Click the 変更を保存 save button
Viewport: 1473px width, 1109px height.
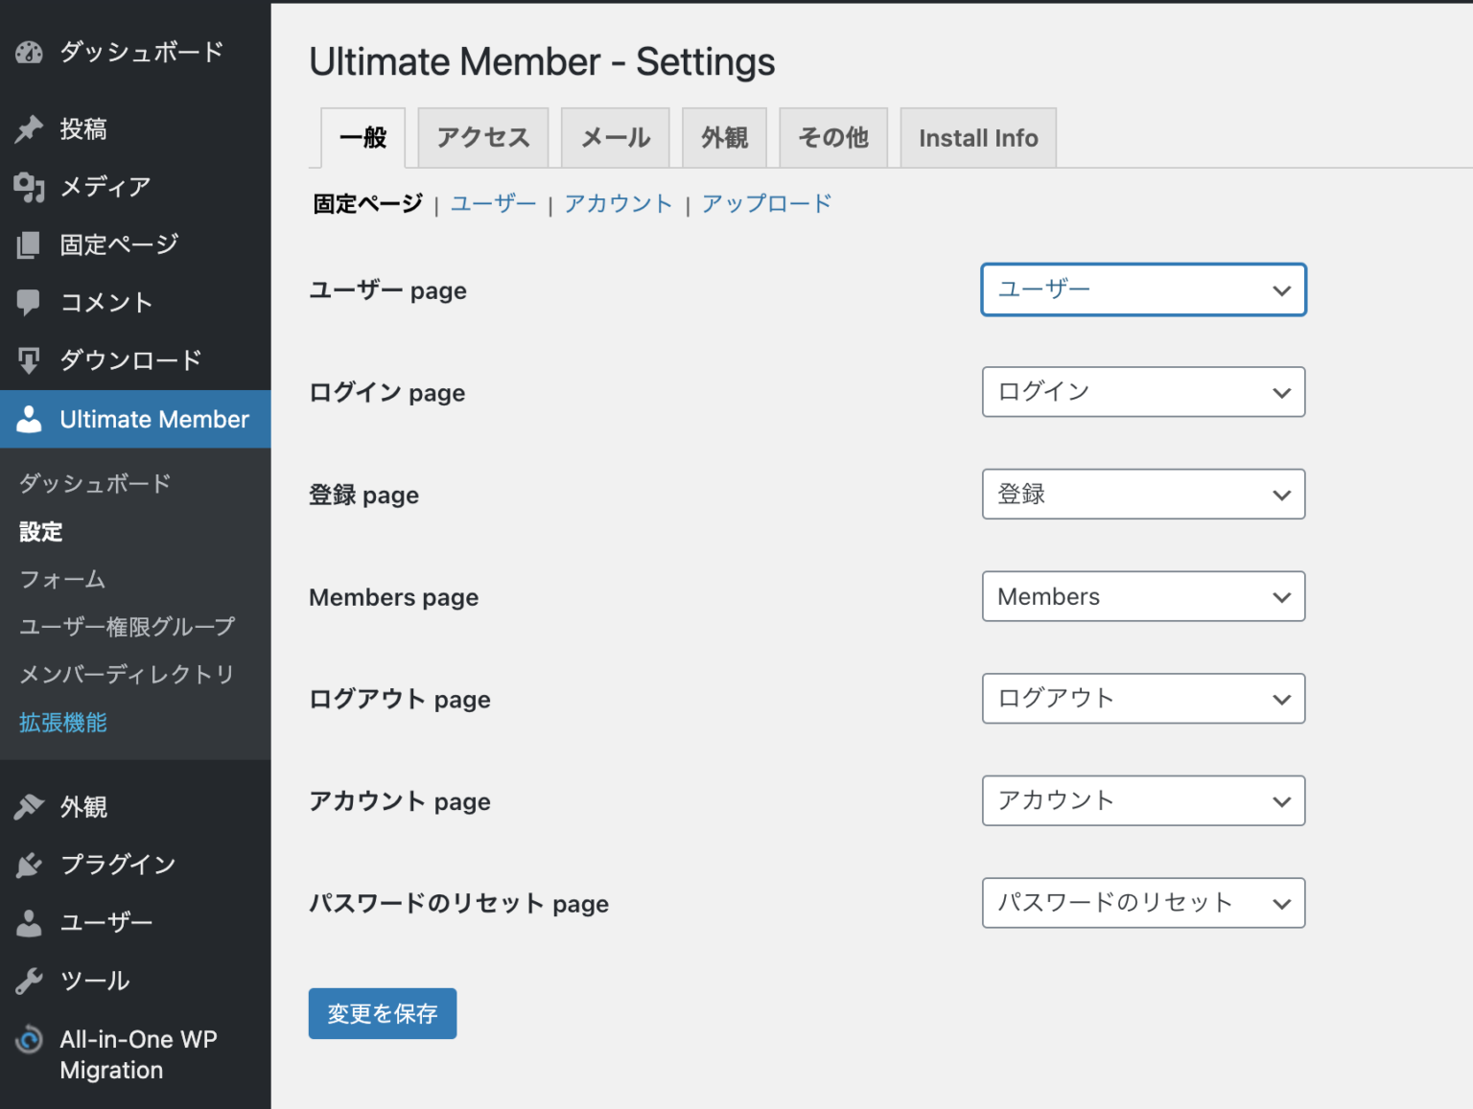click(382, 1013)
